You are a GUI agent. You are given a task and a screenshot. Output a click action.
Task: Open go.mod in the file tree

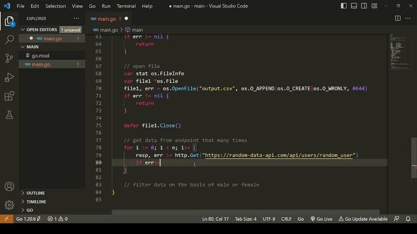point(52,55)
